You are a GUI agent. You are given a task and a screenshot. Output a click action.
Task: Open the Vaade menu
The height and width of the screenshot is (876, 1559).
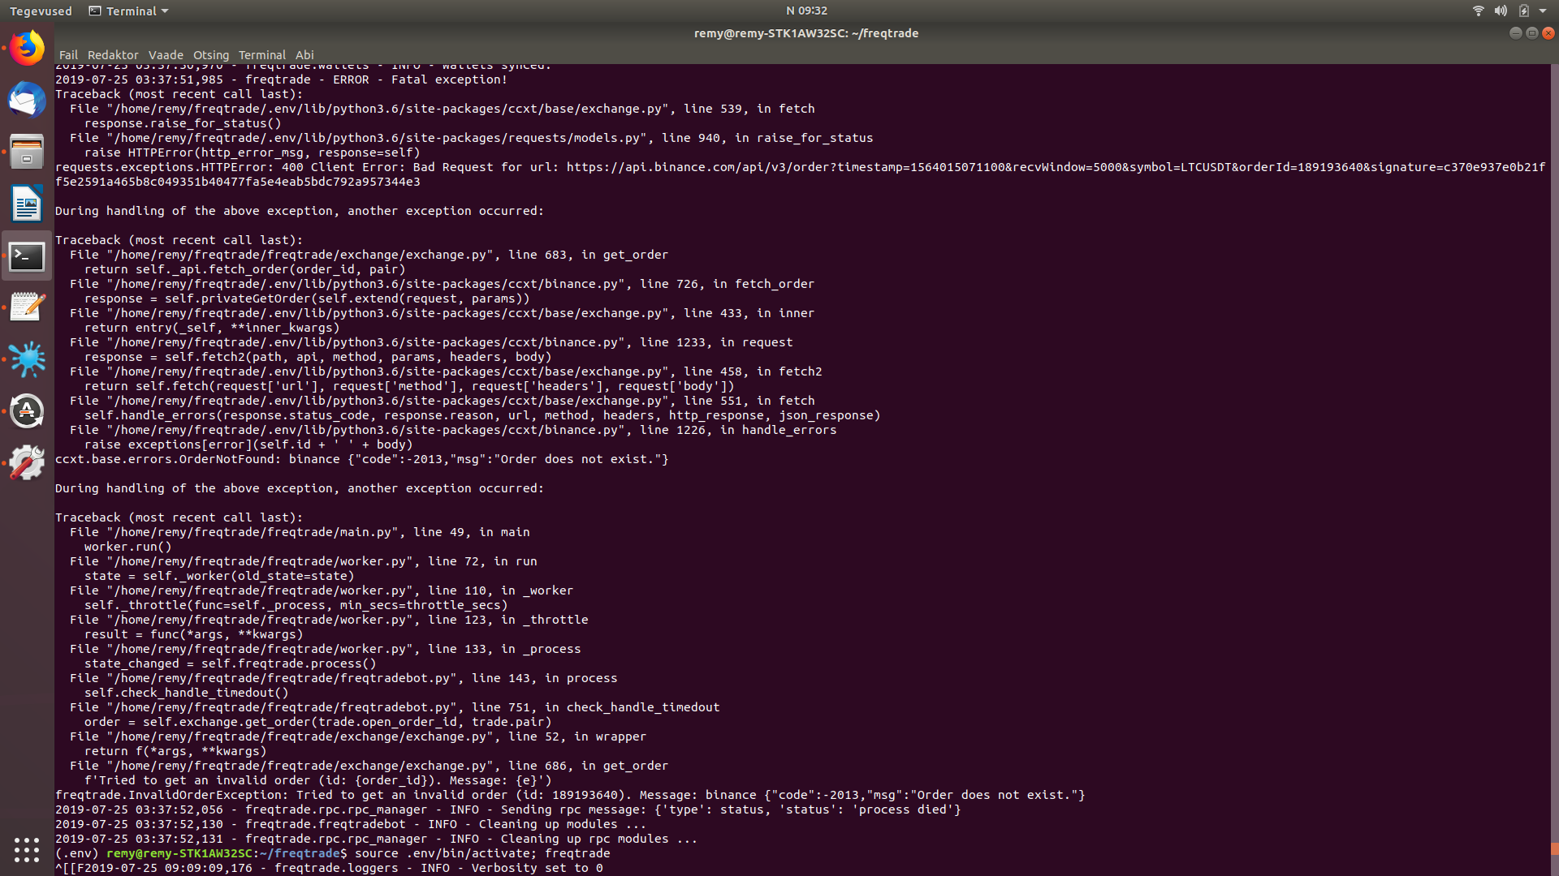pyautogui.click(x=166, y=55)
